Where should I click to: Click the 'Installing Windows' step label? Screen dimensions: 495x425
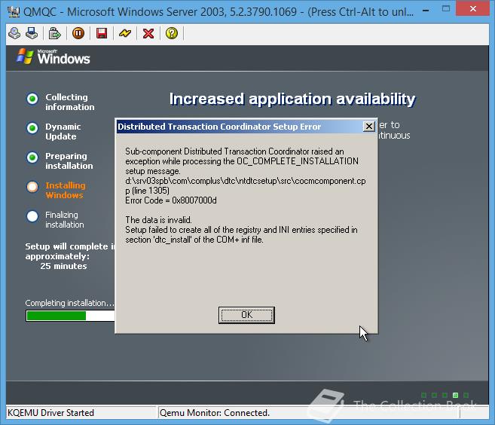[66, 190]
